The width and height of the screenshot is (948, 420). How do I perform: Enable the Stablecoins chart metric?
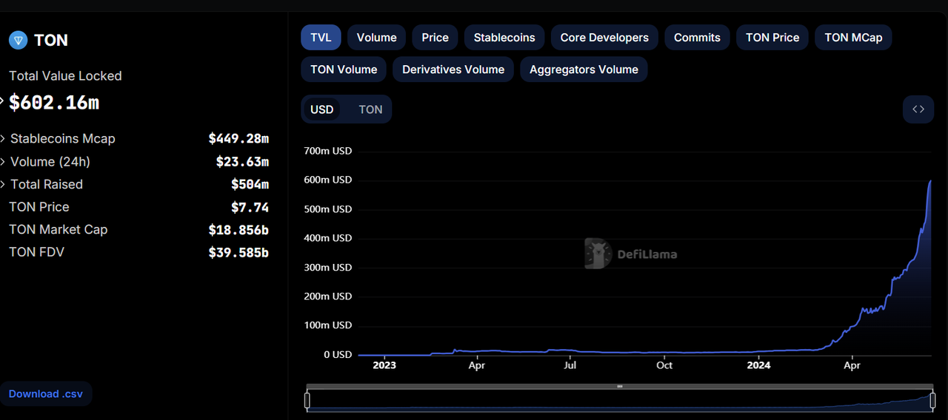pos(504,38)
